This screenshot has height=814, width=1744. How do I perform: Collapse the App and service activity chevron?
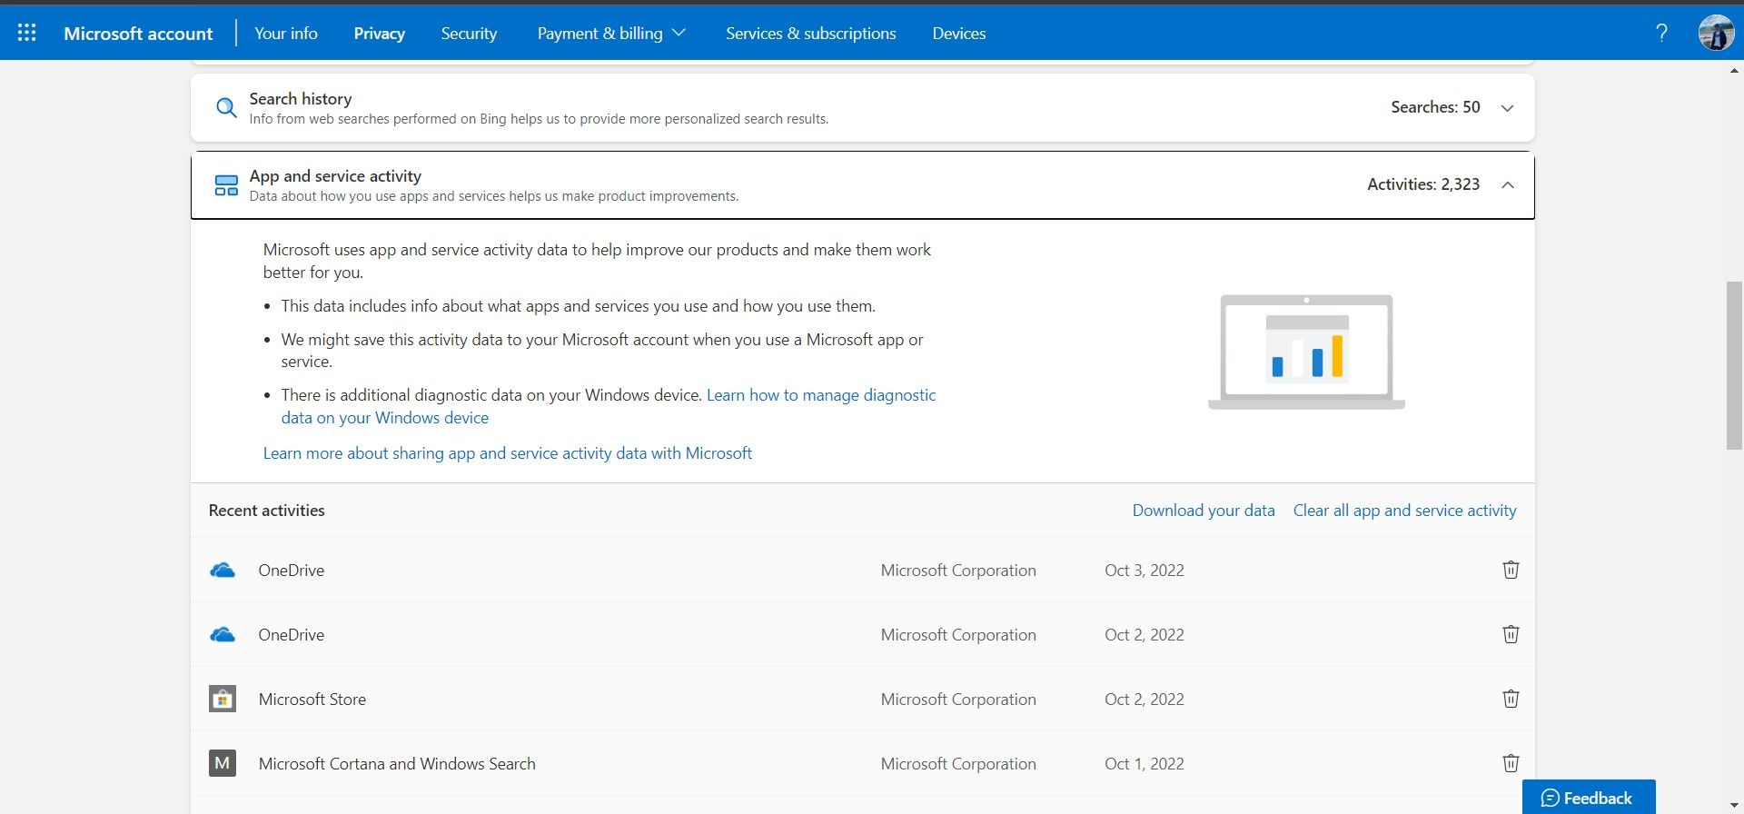click(1508, 185)
